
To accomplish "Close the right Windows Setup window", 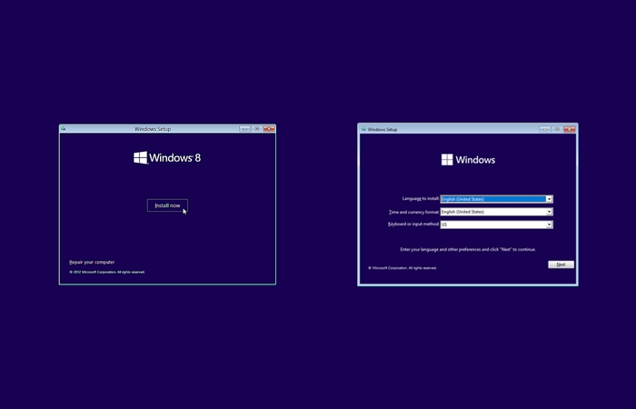I will click(569, 129).
